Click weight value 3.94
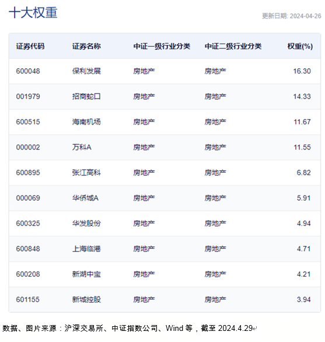The width and height of the screenshot is (325, 342). pyautogui.click(x=303, y=299)
